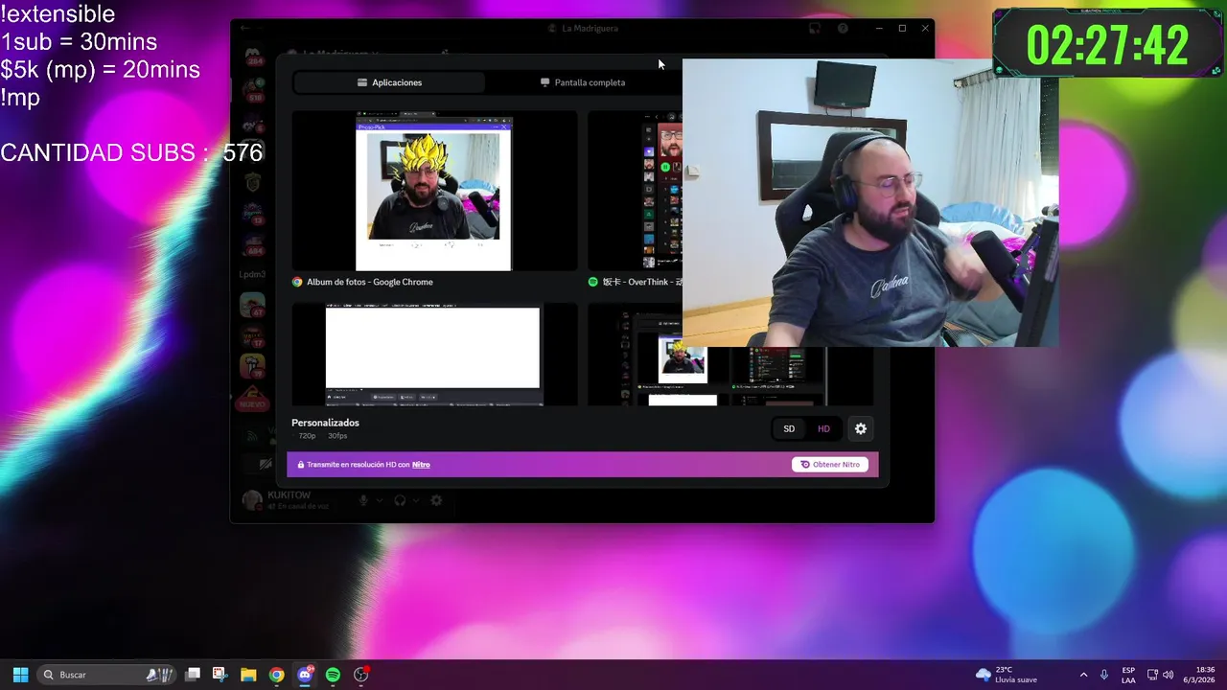Select SD stream quality
1227x690 pixels.
789,428
